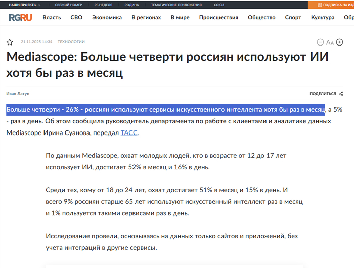Decrease font size with minus icon
Viewport: 354px width, 268px height.
(320, 42)
